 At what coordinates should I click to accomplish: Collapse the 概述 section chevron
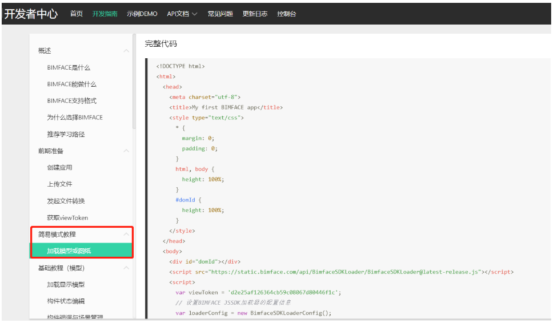coord(126,51)
